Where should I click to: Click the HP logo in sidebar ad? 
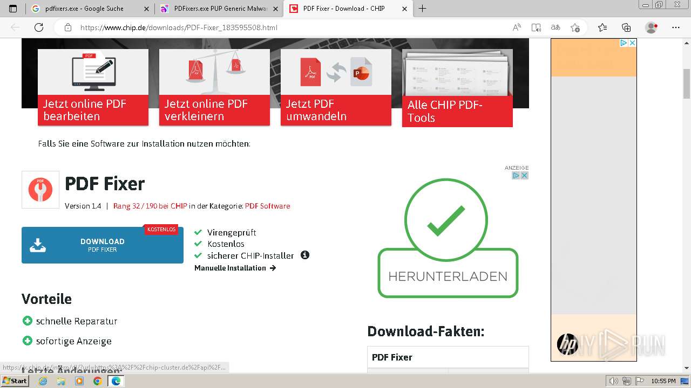tap(567, 344)
